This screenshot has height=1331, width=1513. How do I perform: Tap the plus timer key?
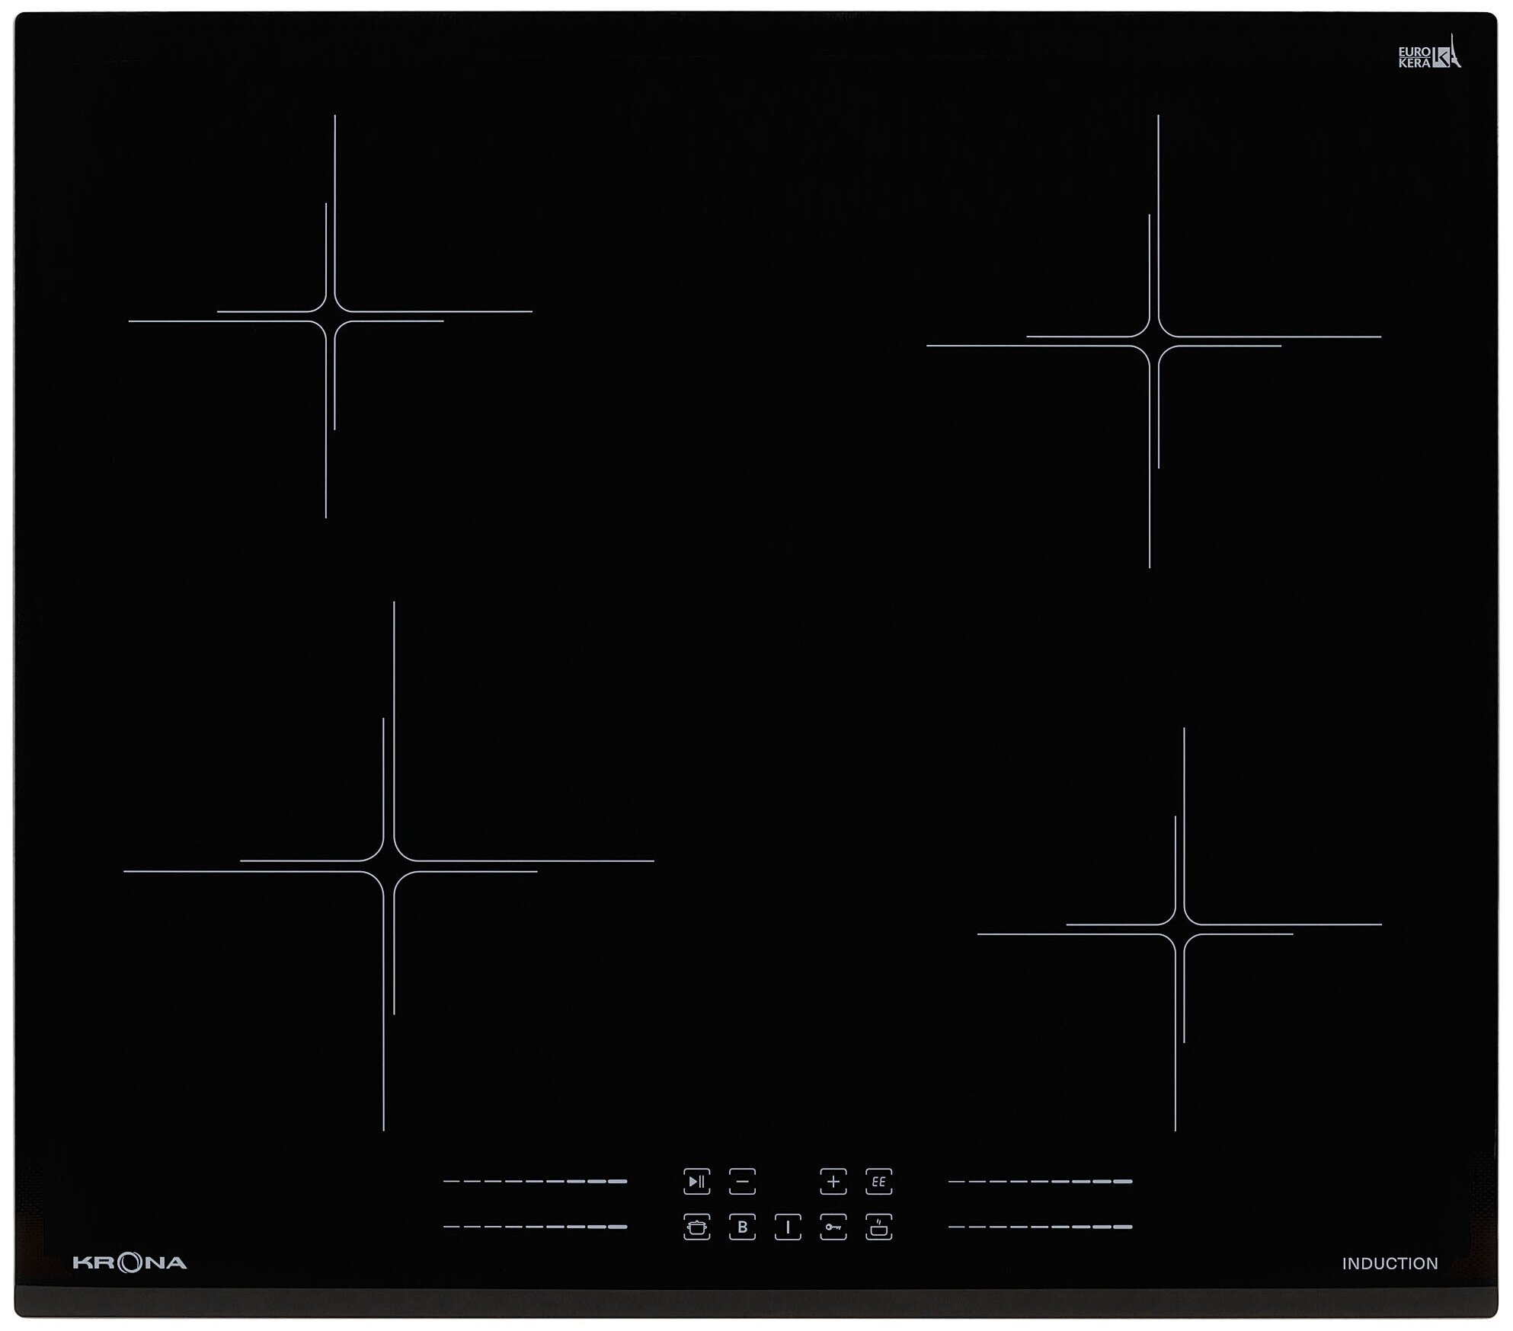click(x=833, y=1181)
